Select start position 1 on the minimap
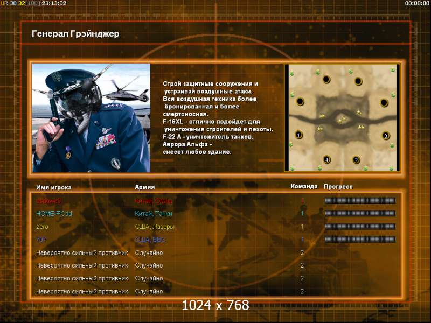Viewport: 431px width, 323px height. [x=299, y=135]
